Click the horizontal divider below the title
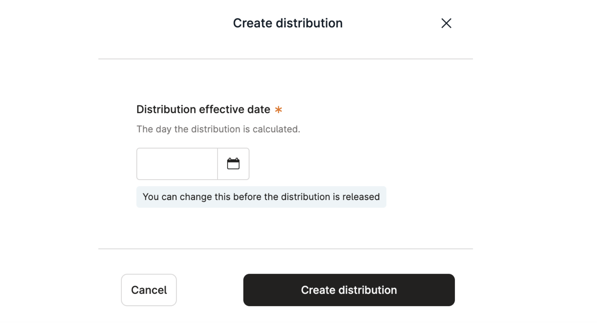 285,59
